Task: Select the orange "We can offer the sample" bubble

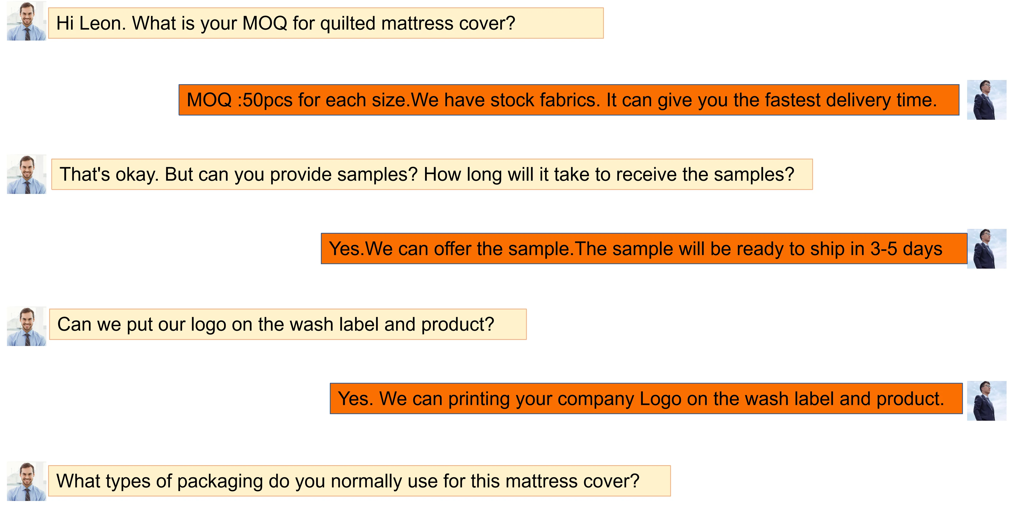Action: (643, 249)
